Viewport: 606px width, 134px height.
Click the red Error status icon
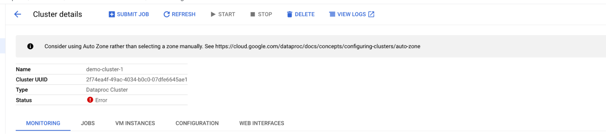point(90,100)
